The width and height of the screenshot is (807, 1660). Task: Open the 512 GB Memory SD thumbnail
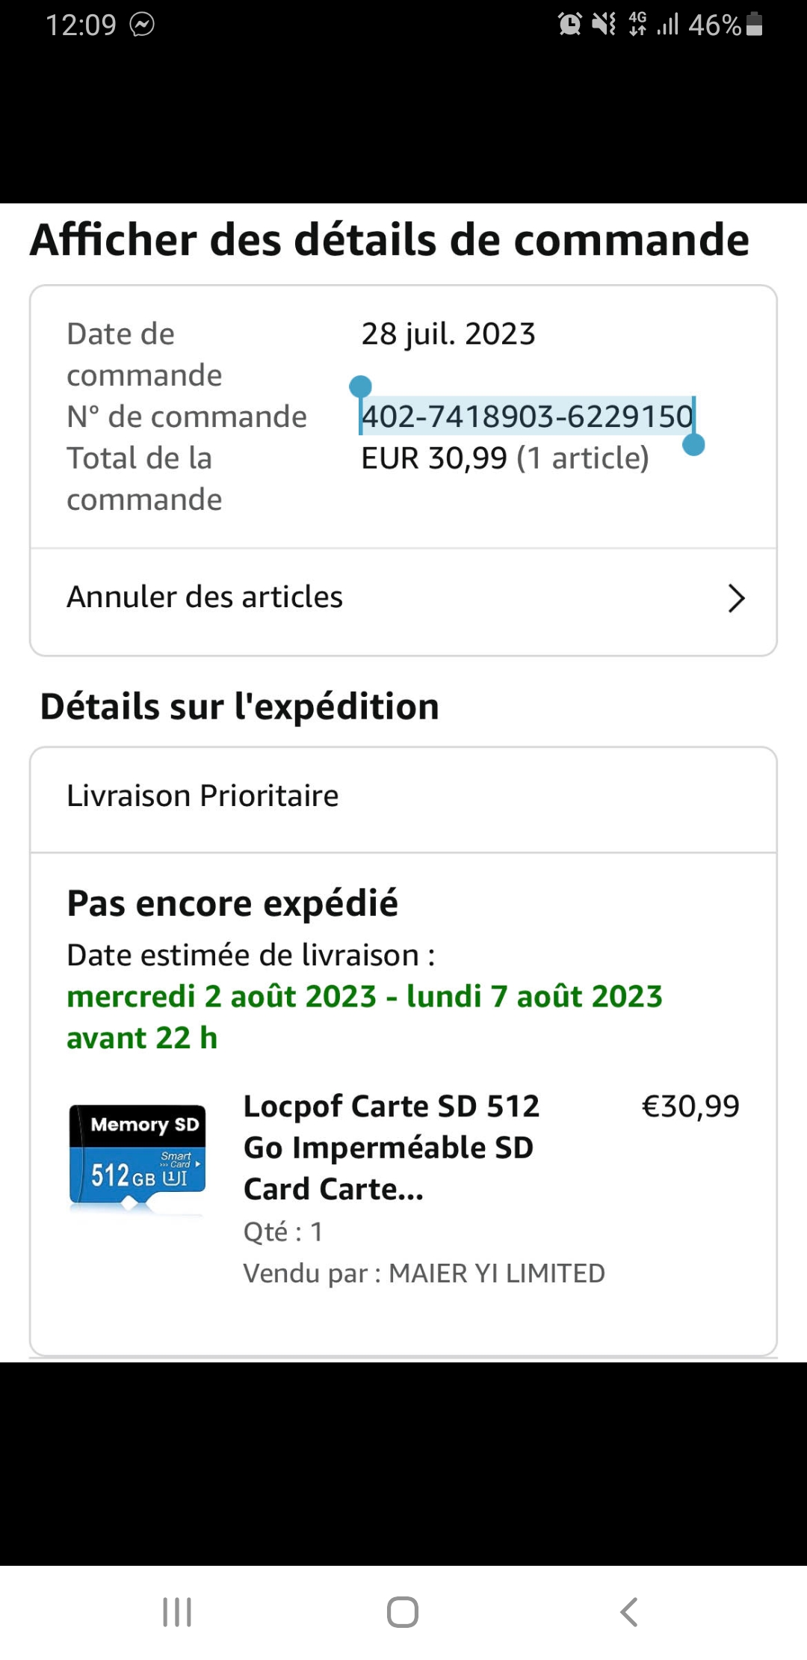point(137,1155)
